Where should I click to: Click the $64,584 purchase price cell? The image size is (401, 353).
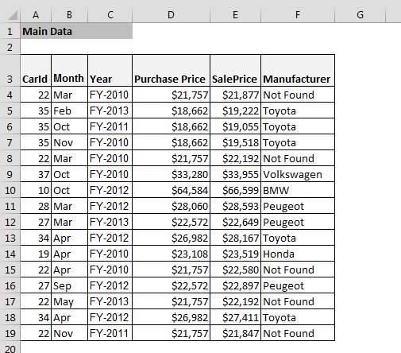[x=171, y=190]
